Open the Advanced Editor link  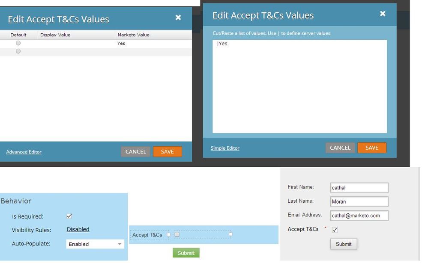pos(24,152)
